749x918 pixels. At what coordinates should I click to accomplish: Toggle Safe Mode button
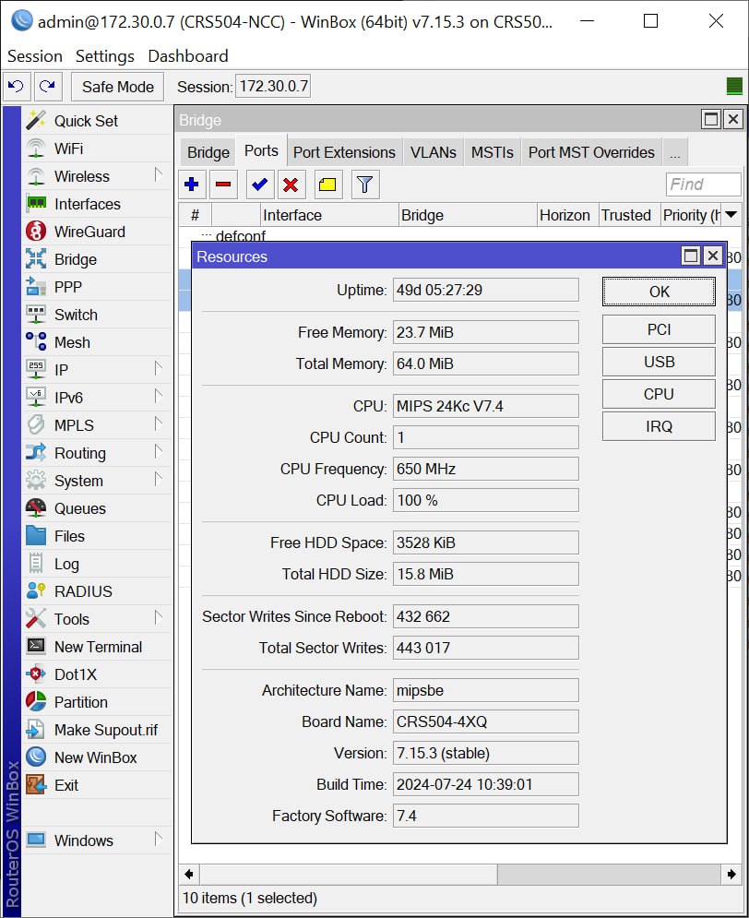(118, 87)
